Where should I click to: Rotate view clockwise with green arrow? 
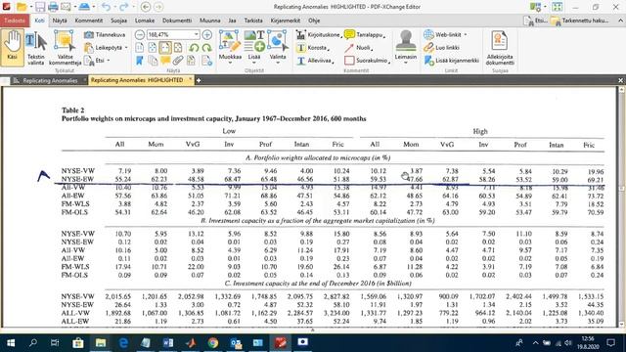coord(206,48)
